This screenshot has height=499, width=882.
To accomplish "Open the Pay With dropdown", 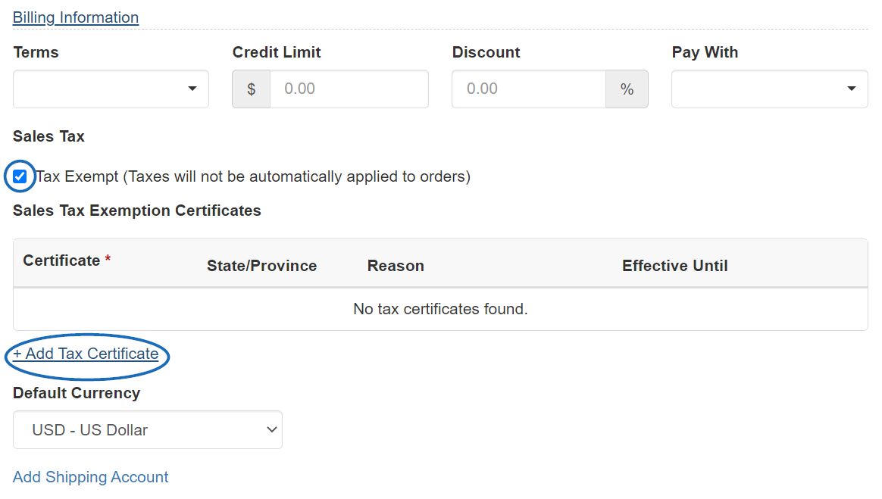I will pos(768,89).
